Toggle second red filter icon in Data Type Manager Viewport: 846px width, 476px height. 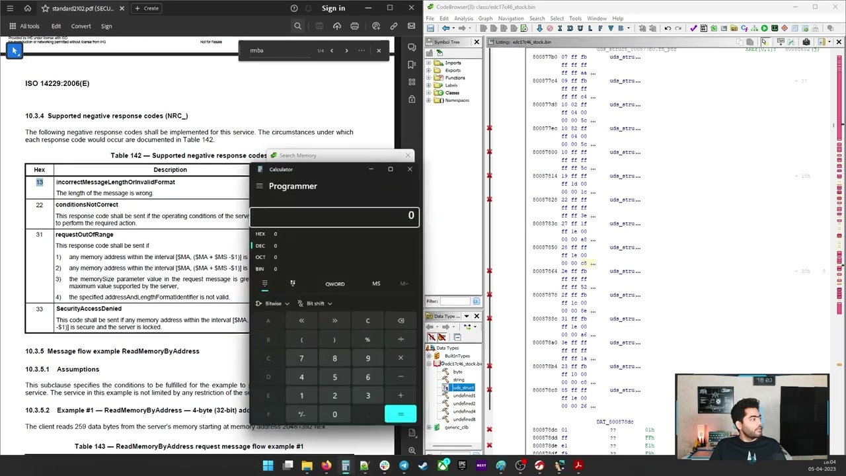(442, 337)
